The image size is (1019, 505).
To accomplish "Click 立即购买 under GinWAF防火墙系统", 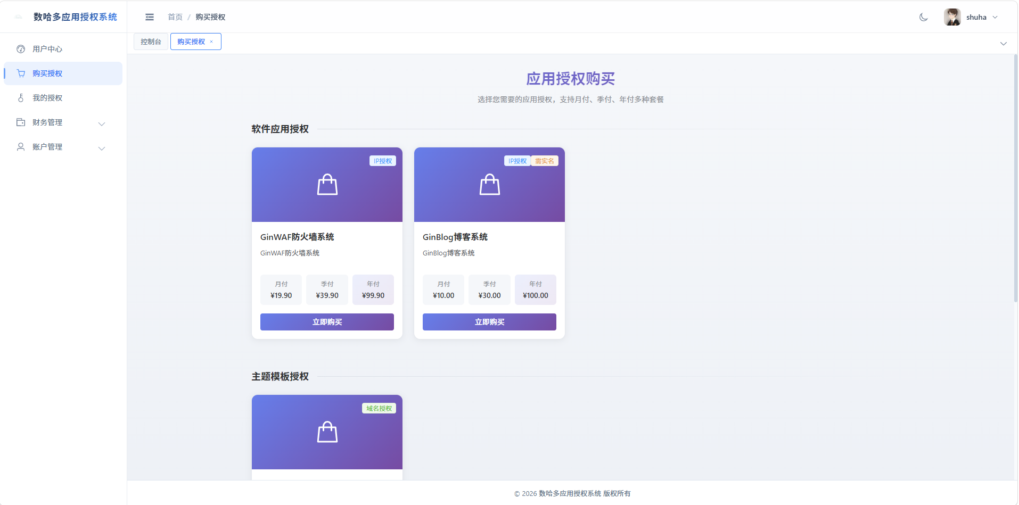I will pos(327,322).
